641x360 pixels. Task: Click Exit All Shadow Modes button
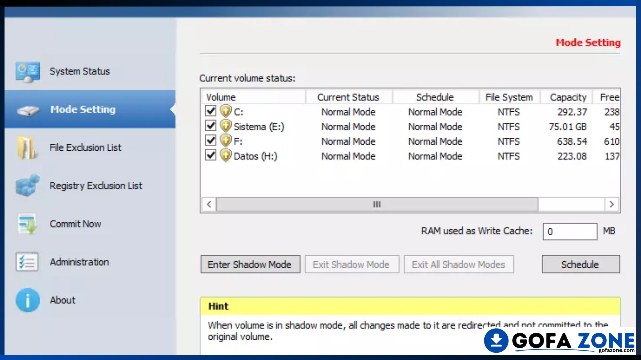[x=459, y=264]
